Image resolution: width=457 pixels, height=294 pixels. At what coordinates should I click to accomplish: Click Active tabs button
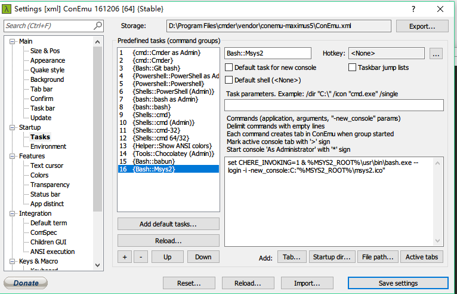[x=422, y=257]
